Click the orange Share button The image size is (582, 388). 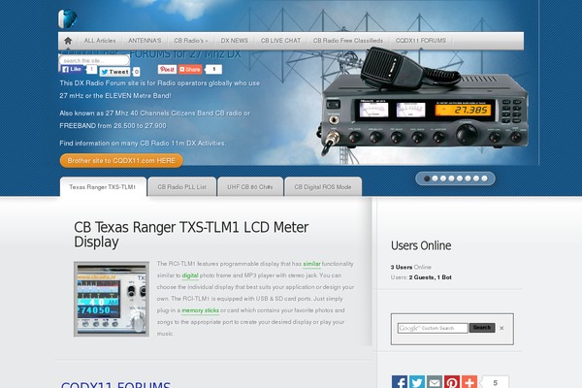pos(190,70)
